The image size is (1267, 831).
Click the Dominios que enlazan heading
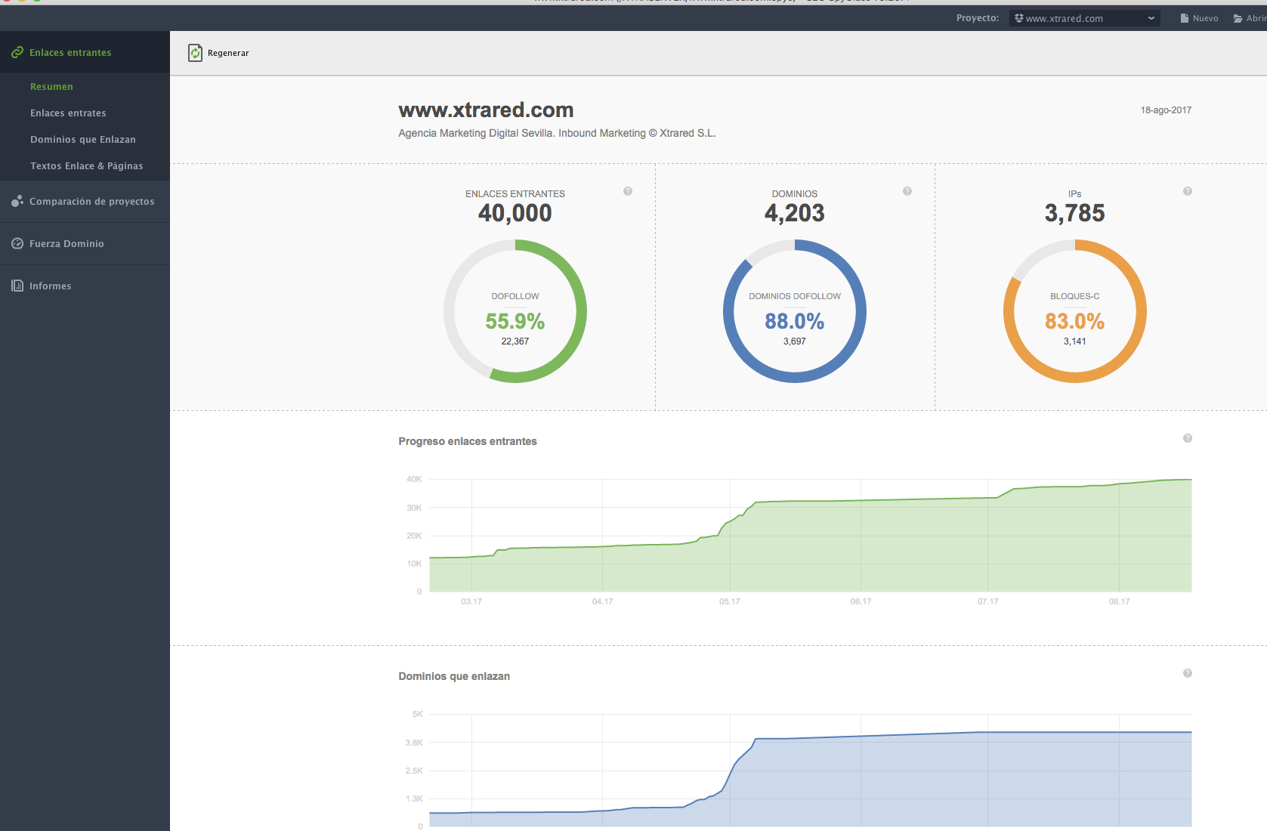click(x=454, y=676)
